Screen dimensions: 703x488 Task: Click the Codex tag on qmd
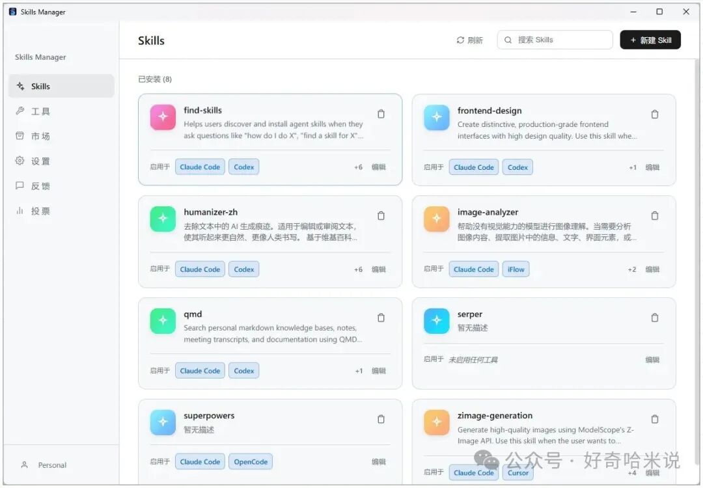(244, 371)
